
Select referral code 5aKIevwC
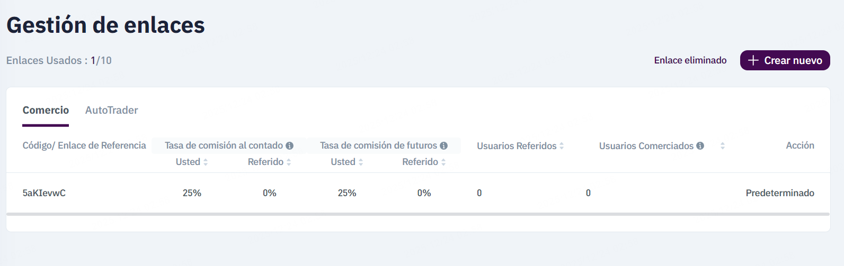44,193
